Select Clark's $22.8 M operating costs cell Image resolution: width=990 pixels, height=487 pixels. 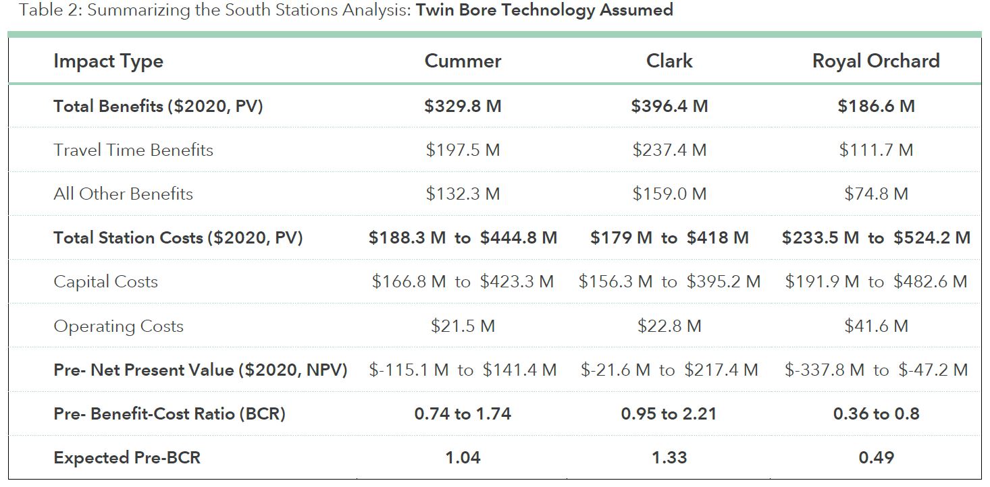[669, 326]
